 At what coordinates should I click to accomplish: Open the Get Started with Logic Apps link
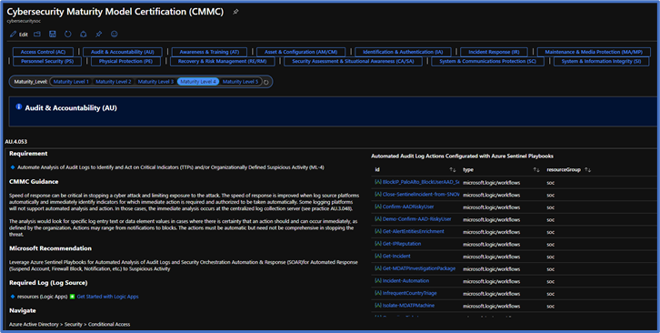pos(108,297)
